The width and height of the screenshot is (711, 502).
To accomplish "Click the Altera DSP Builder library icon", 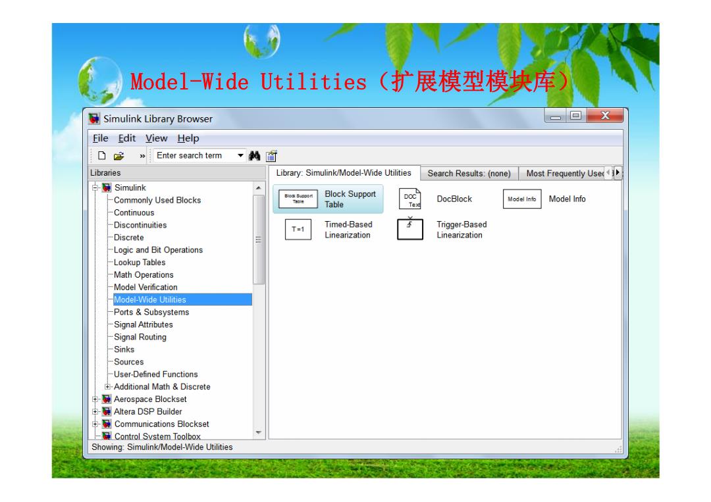I will (107, 411).
